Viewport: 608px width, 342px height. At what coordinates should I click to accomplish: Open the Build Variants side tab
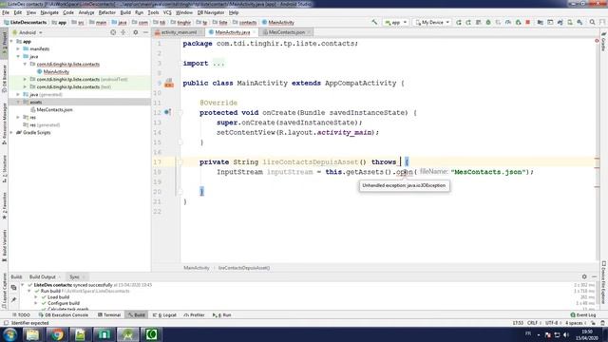(x=4, y=245)
